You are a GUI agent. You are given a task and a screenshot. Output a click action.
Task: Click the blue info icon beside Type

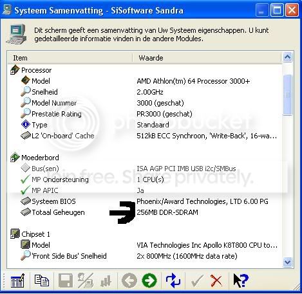26,124
